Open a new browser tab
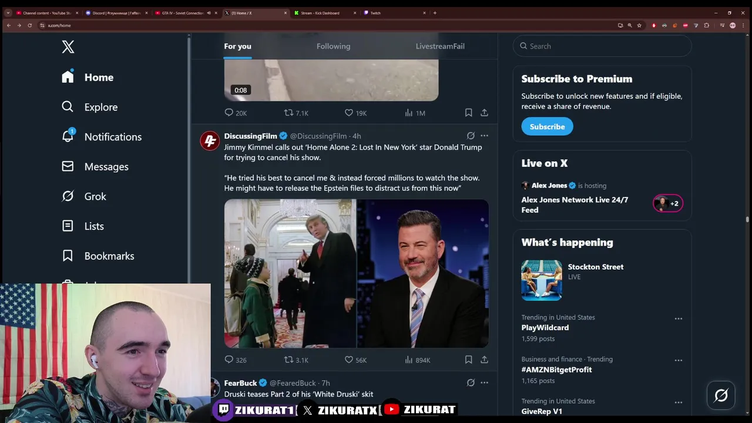Viewport: 752px width, 423px height. (x=435, y=13)
